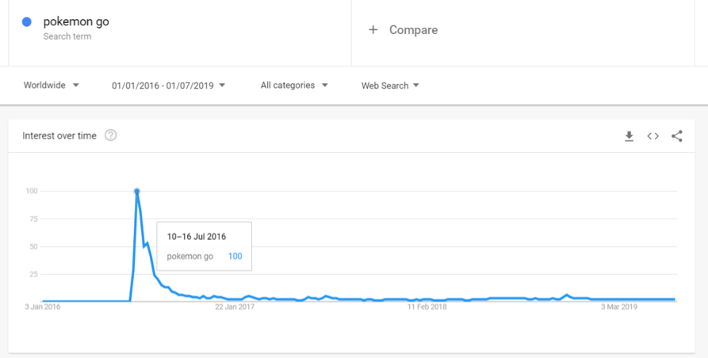Open the embed code icon
This screenshot has height=358, width=708.
(x=653, y=136)
